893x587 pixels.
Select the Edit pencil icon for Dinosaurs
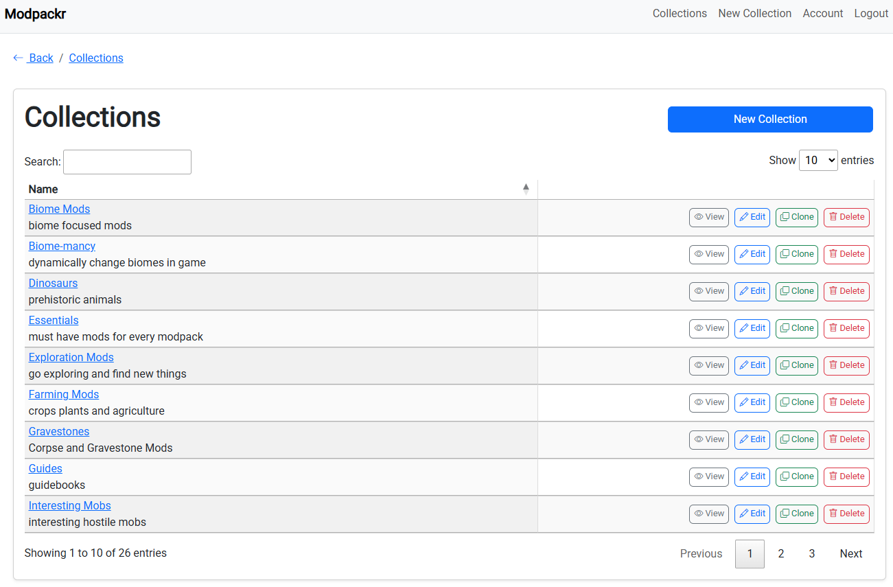743,291
